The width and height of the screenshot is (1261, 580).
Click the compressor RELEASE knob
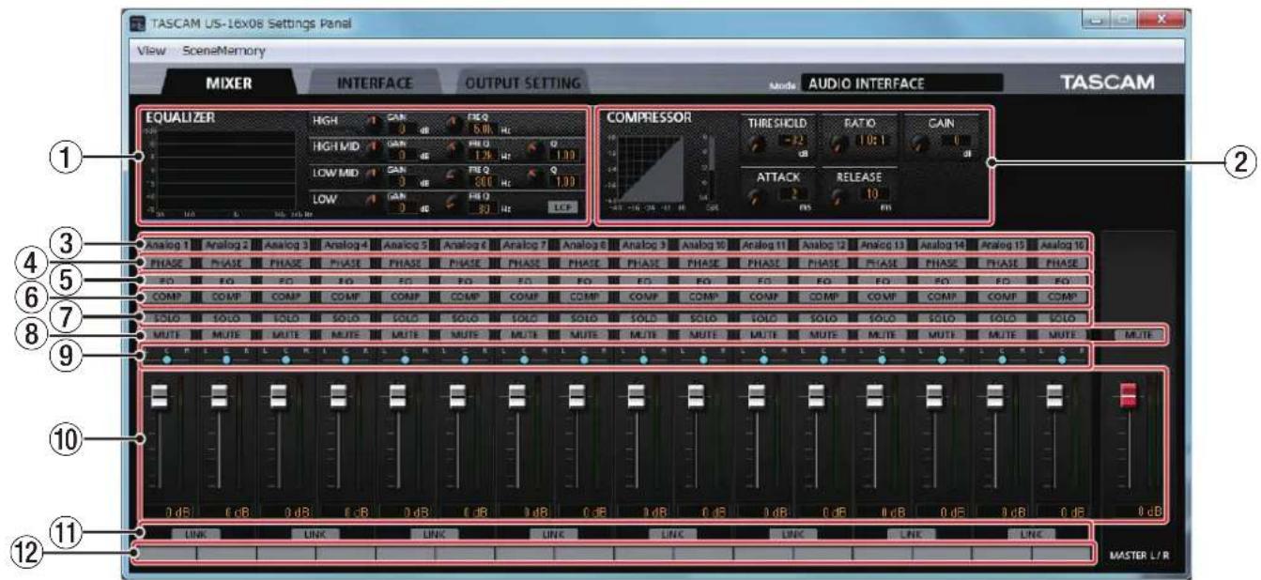[x=838, y=195]
